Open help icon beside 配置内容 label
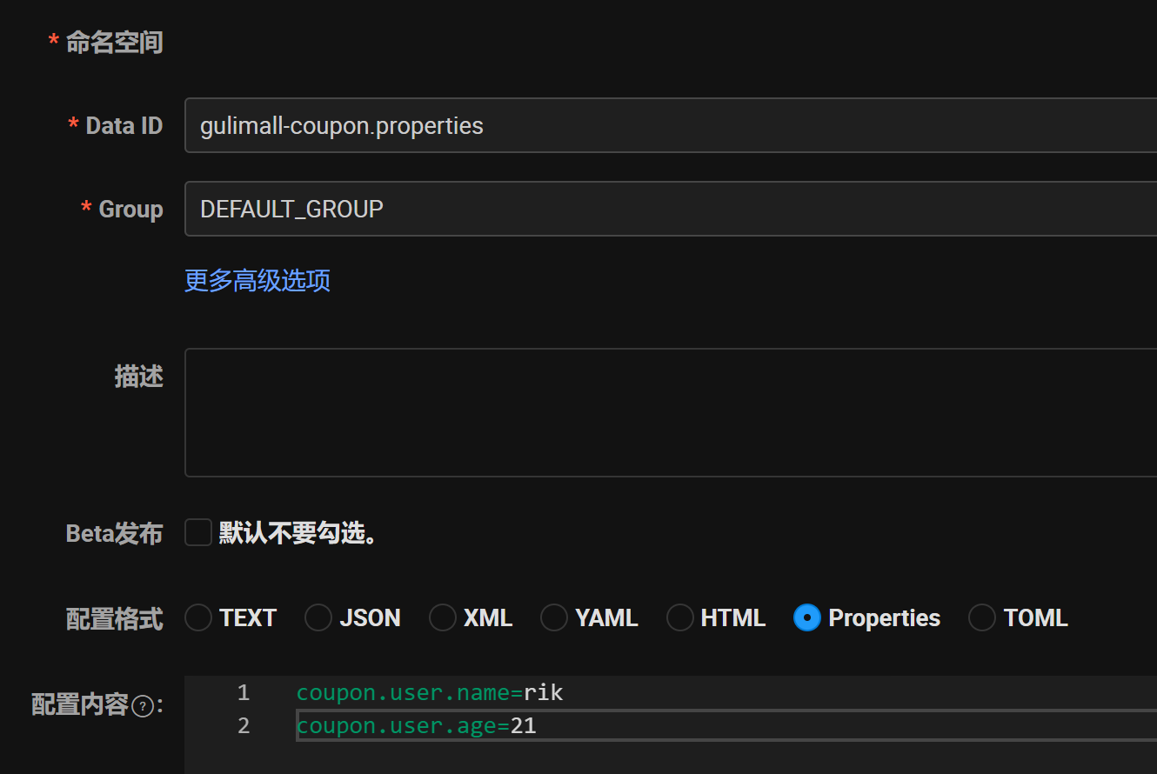 (x=143, y=706)
